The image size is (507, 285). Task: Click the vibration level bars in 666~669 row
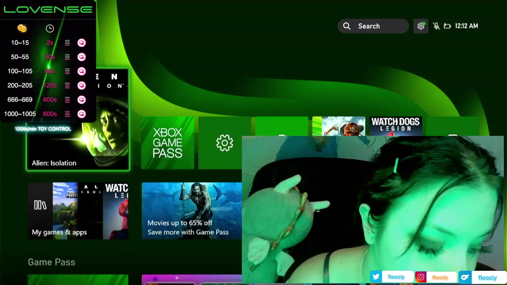(x=67, y=100)
